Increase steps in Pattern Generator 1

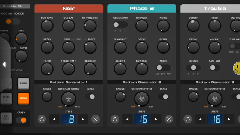[x=83, y=119]
